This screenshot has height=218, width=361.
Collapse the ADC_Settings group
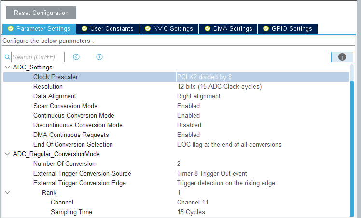pyautogui.click(x=7, y=68)
